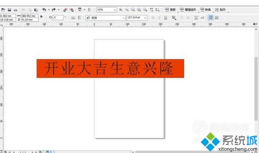The width and height of the screenshot is (259, 153).
Task: Toggle Underline text formatting
Action: click(x=166, y=17)
